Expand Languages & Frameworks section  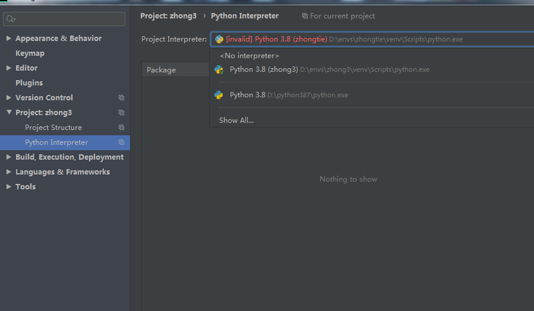pyautogui.click(x=8, y=172)
